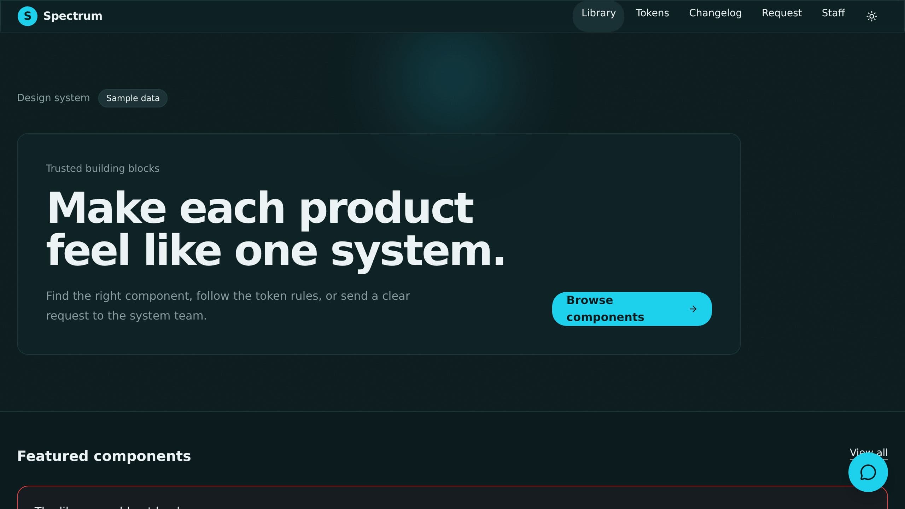Navigate to the Request page
Screen dimensions: 905x509
pos(782,13)
